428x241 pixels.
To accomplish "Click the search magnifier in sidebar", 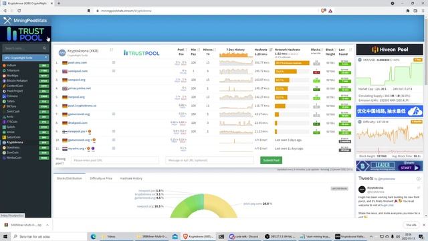I will (44, 48).
